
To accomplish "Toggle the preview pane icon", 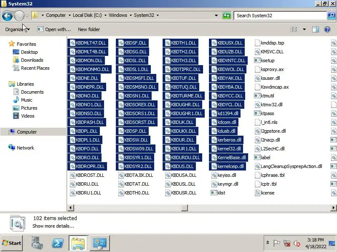I will [315, 29].
